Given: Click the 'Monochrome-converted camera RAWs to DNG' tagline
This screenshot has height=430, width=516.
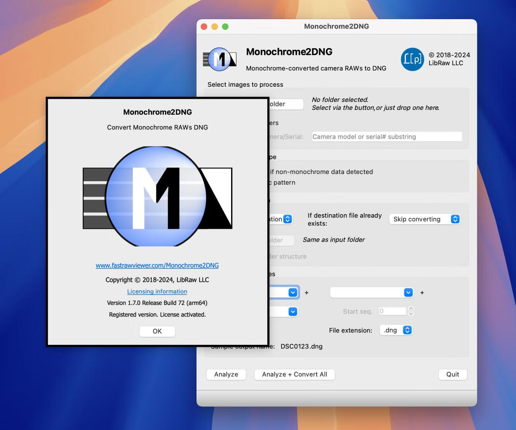Looking at the screenshot, I should click(316, 68).
